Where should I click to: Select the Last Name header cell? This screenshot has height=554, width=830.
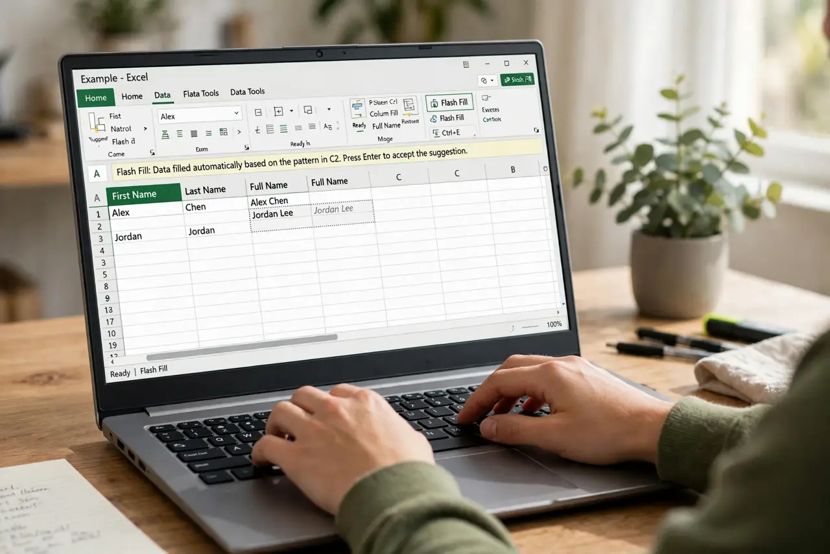point(213,190)
